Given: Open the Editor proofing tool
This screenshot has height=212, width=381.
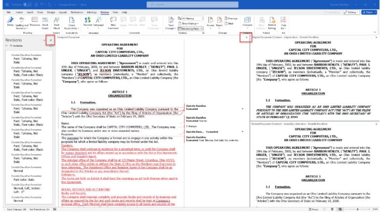Looking at the screenshot, I should [x=10, y=21].
